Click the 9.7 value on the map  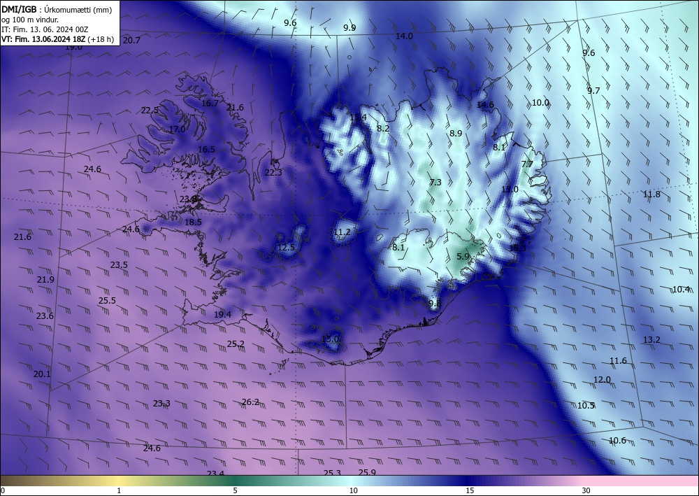pos(593,91)
